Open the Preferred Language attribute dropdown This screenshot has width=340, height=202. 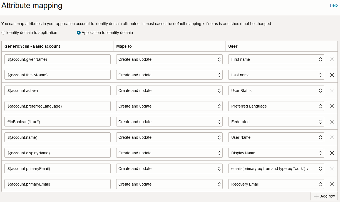click(276, 106)
